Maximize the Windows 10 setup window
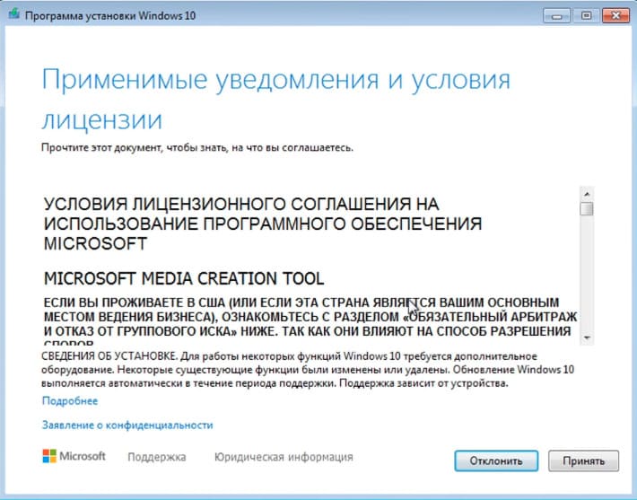The width and height of the screenshot is (637, 500). coord(586,16)
